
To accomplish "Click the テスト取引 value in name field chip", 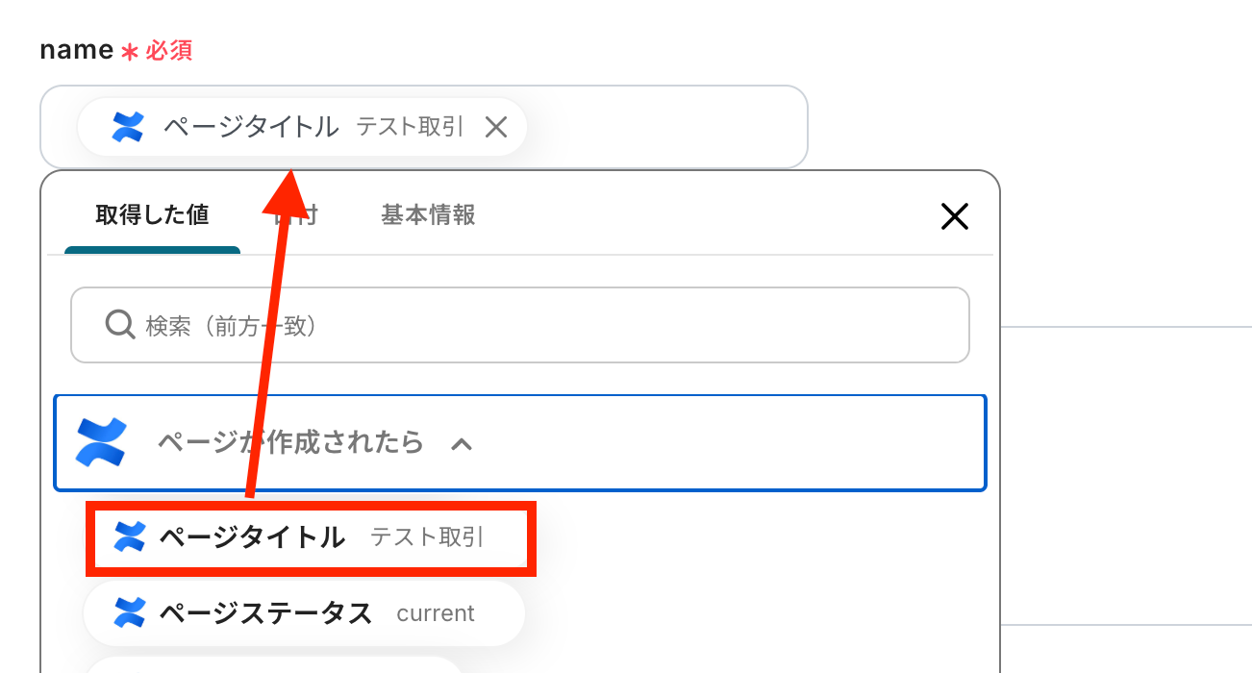I will tap(411, 127).
